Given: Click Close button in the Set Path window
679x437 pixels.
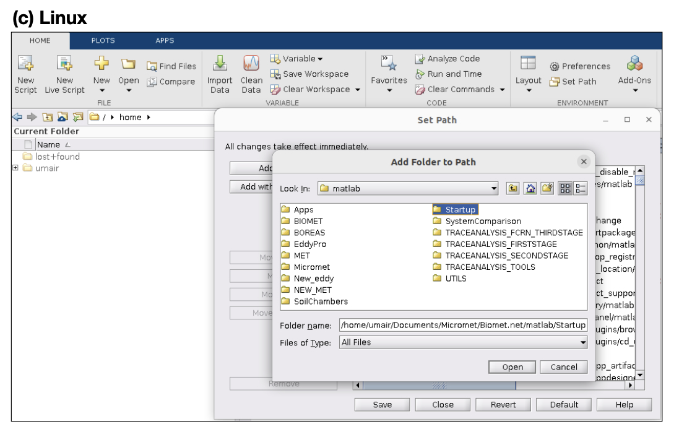Looking at the screenshot, I should pyautogui.click(x=443, y=405).
